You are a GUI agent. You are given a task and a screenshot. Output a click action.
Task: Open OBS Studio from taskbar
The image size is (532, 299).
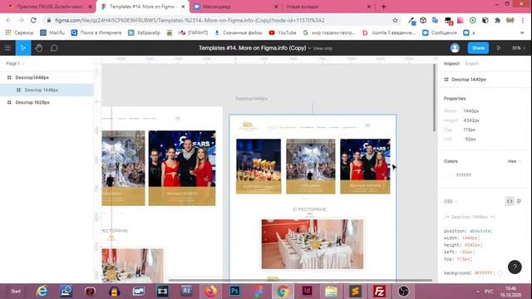pyautogui.click(x=403, y=292)
